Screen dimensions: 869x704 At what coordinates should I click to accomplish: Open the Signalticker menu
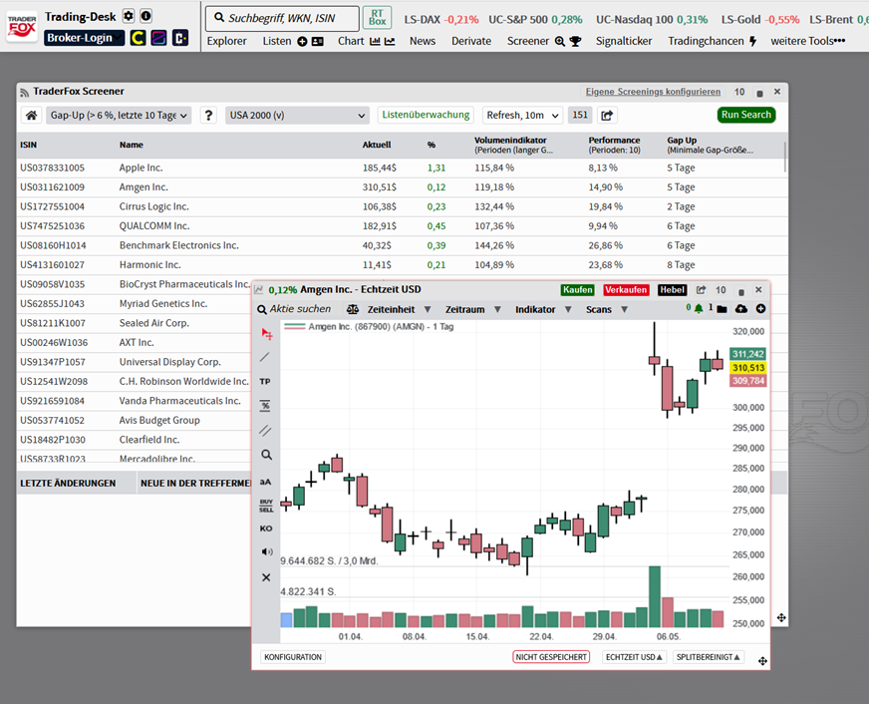[x=624, y=41]
